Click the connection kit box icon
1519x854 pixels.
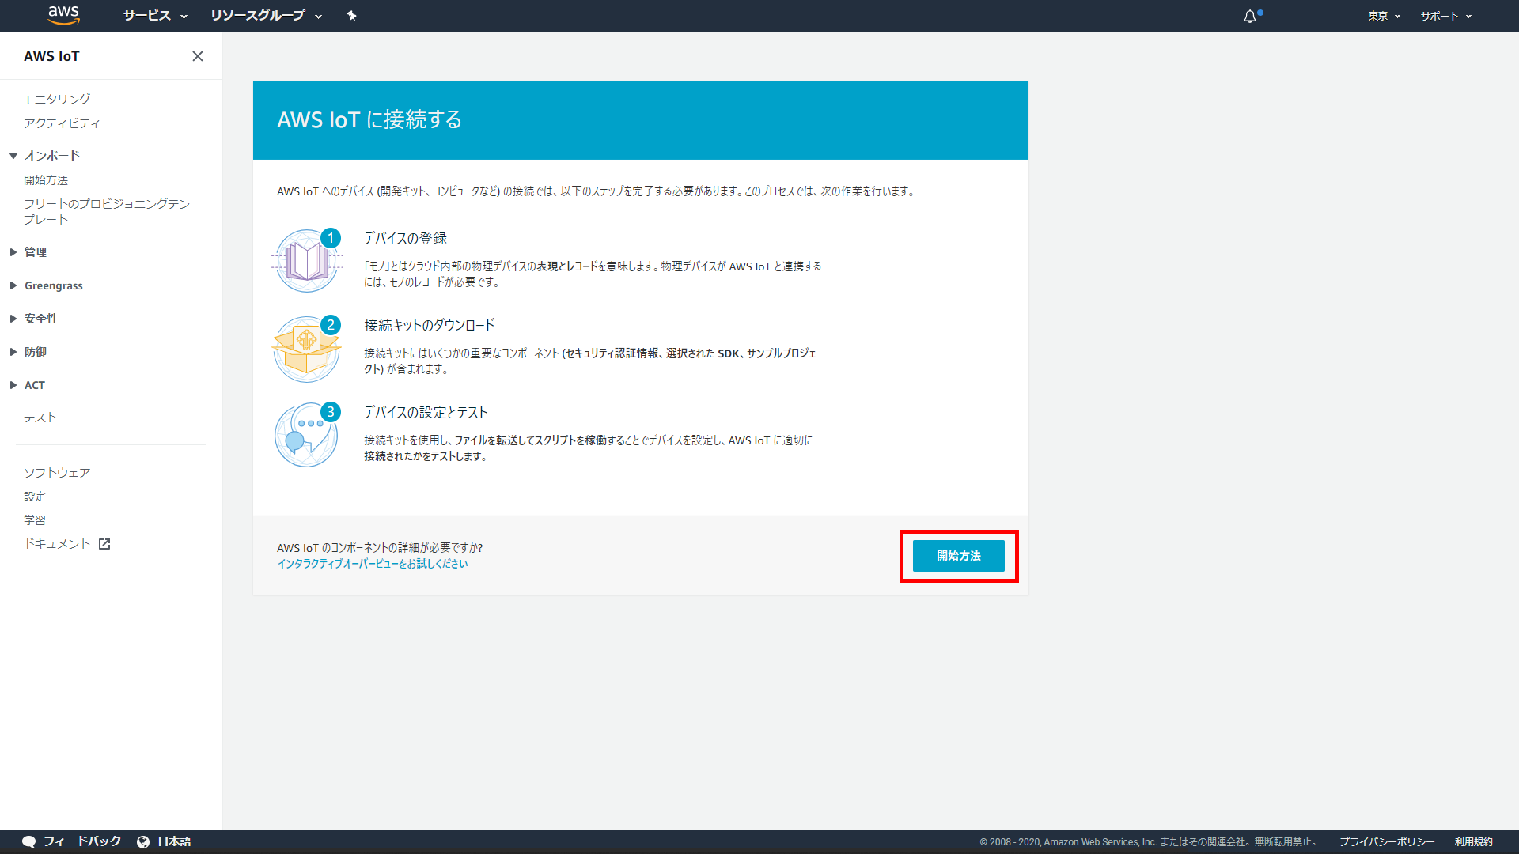pos(307,349)
